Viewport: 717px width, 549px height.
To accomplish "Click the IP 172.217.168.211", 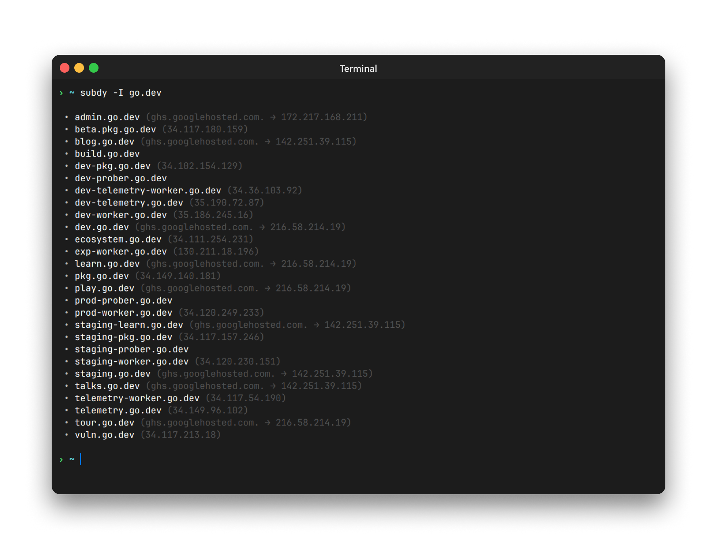I will coord(322,117).
